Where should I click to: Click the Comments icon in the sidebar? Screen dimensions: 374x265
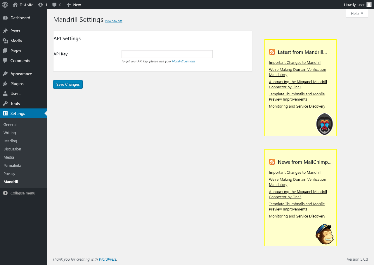coord(5,61)
